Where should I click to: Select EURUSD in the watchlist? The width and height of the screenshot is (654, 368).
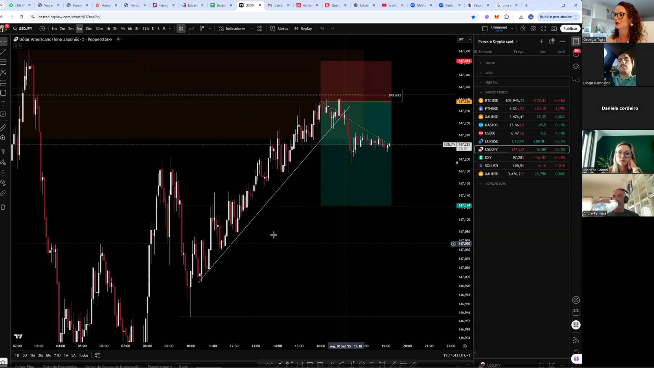click(491, 141)
